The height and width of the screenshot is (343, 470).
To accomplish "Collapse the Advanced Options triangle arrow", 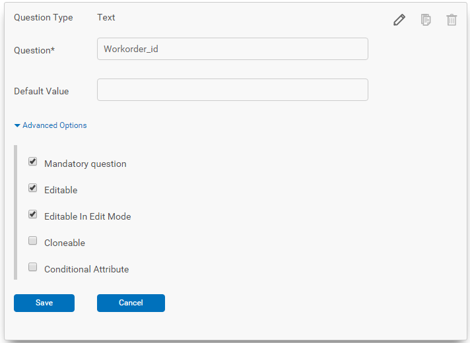I will 17,125.
